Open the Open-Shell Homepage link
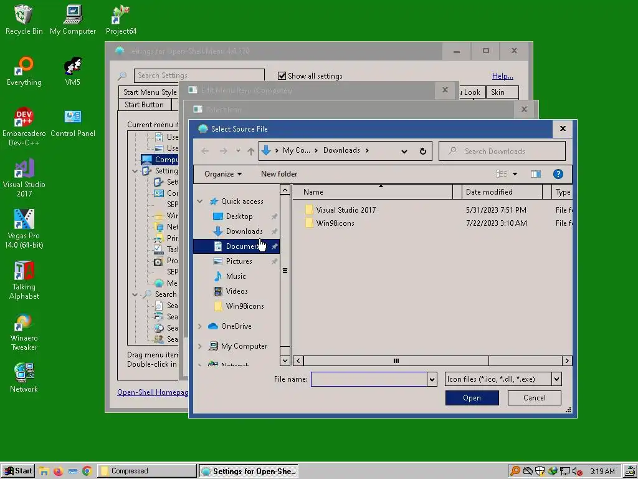 153,392
